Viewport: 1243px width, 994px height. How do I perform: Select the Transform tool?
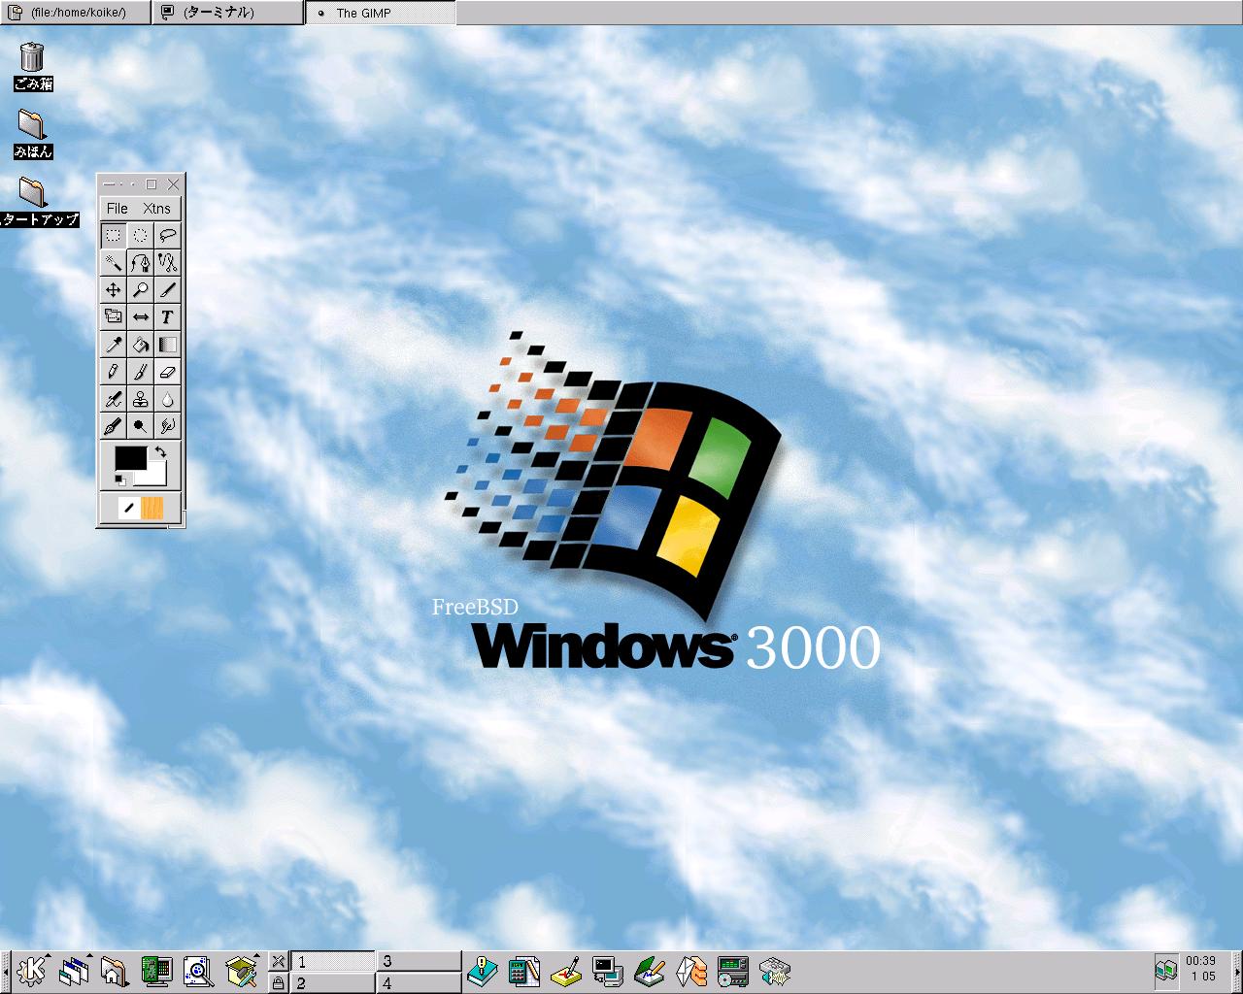[x=114, y=316]
